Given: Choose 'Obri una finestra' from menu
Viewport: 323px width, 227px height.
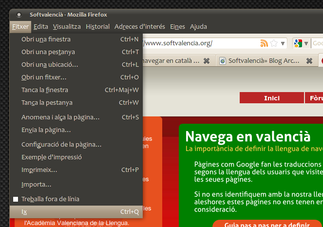Looking at the screenshot, I should click(x=76, y=39).
